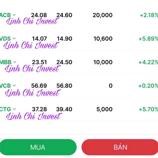Screen dimensions: 158x158
Task: Select the CTG stock symbol
Action: [x=5, y=109]
